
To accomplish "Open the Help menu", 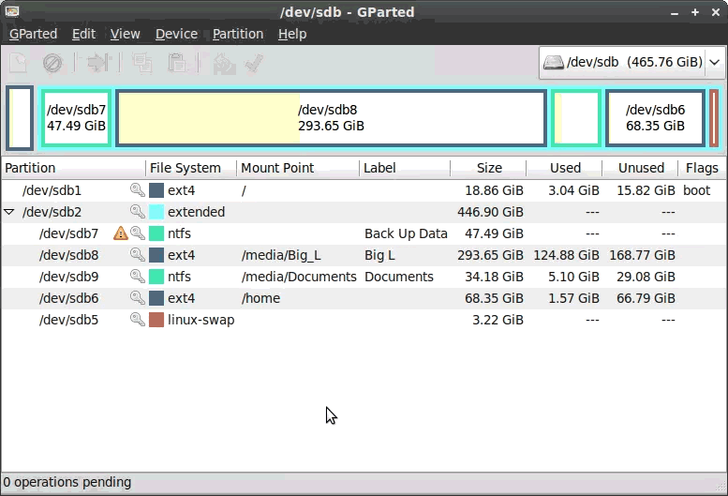I will point(292,34).
